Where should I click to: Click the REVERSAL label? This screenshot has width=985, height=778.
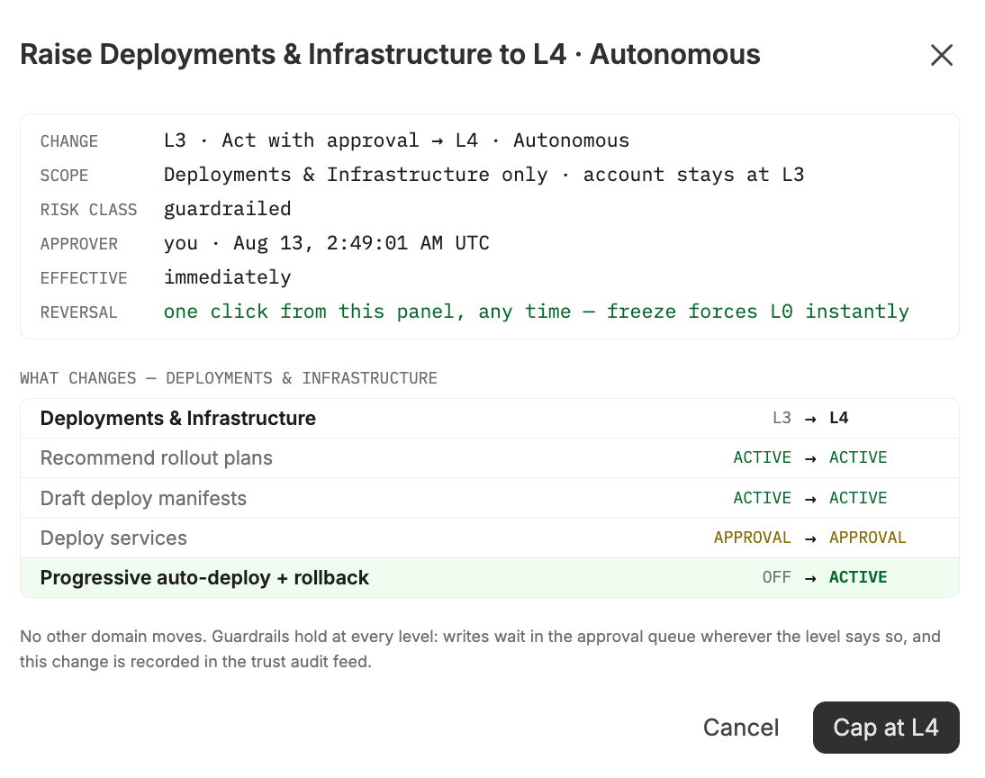[x=78, y=312]
